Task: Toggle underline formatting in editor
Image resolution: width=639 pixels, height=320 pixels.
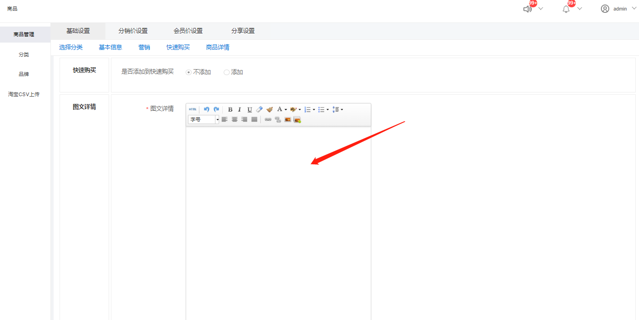Action: click(x=249, y=109)
